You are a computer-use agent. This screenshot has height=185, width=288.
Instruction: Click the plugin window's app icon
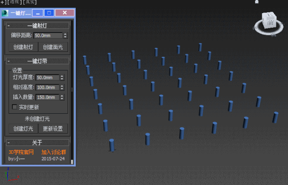pyautogui.click(x=5, y=13)
